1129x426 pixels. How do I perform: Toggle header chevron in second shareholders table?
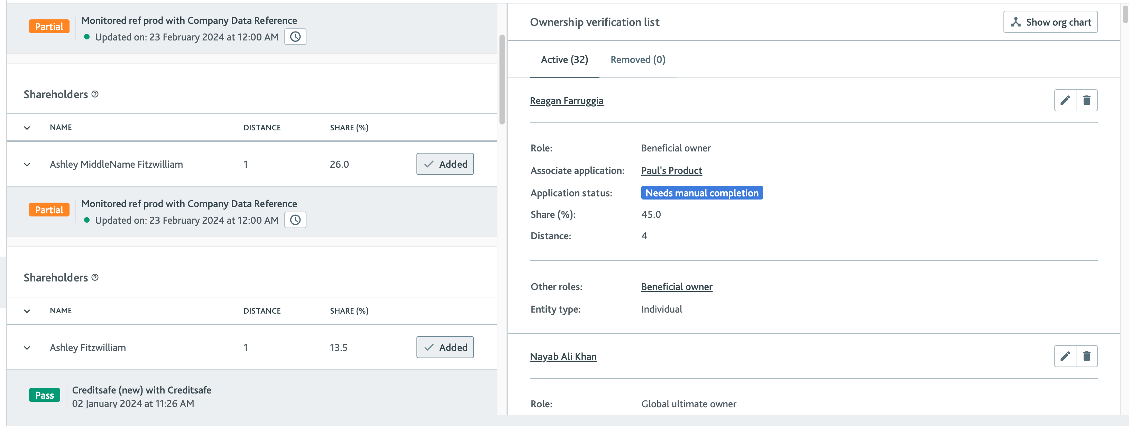click(27, 311)
